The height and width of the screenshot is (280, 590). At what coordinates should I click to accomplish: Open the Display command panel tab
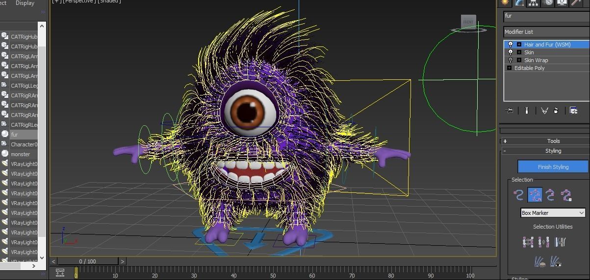tap(562, 2)
